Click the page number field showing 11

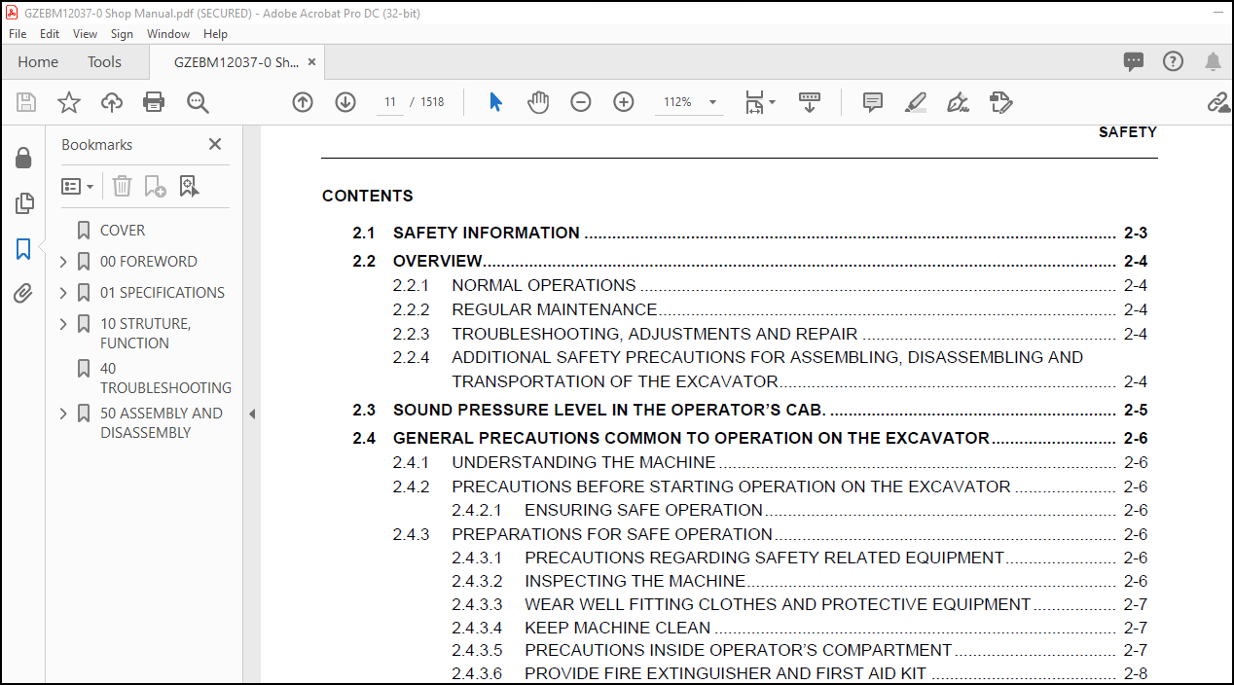pyautogui.click(x=390, y=102)
